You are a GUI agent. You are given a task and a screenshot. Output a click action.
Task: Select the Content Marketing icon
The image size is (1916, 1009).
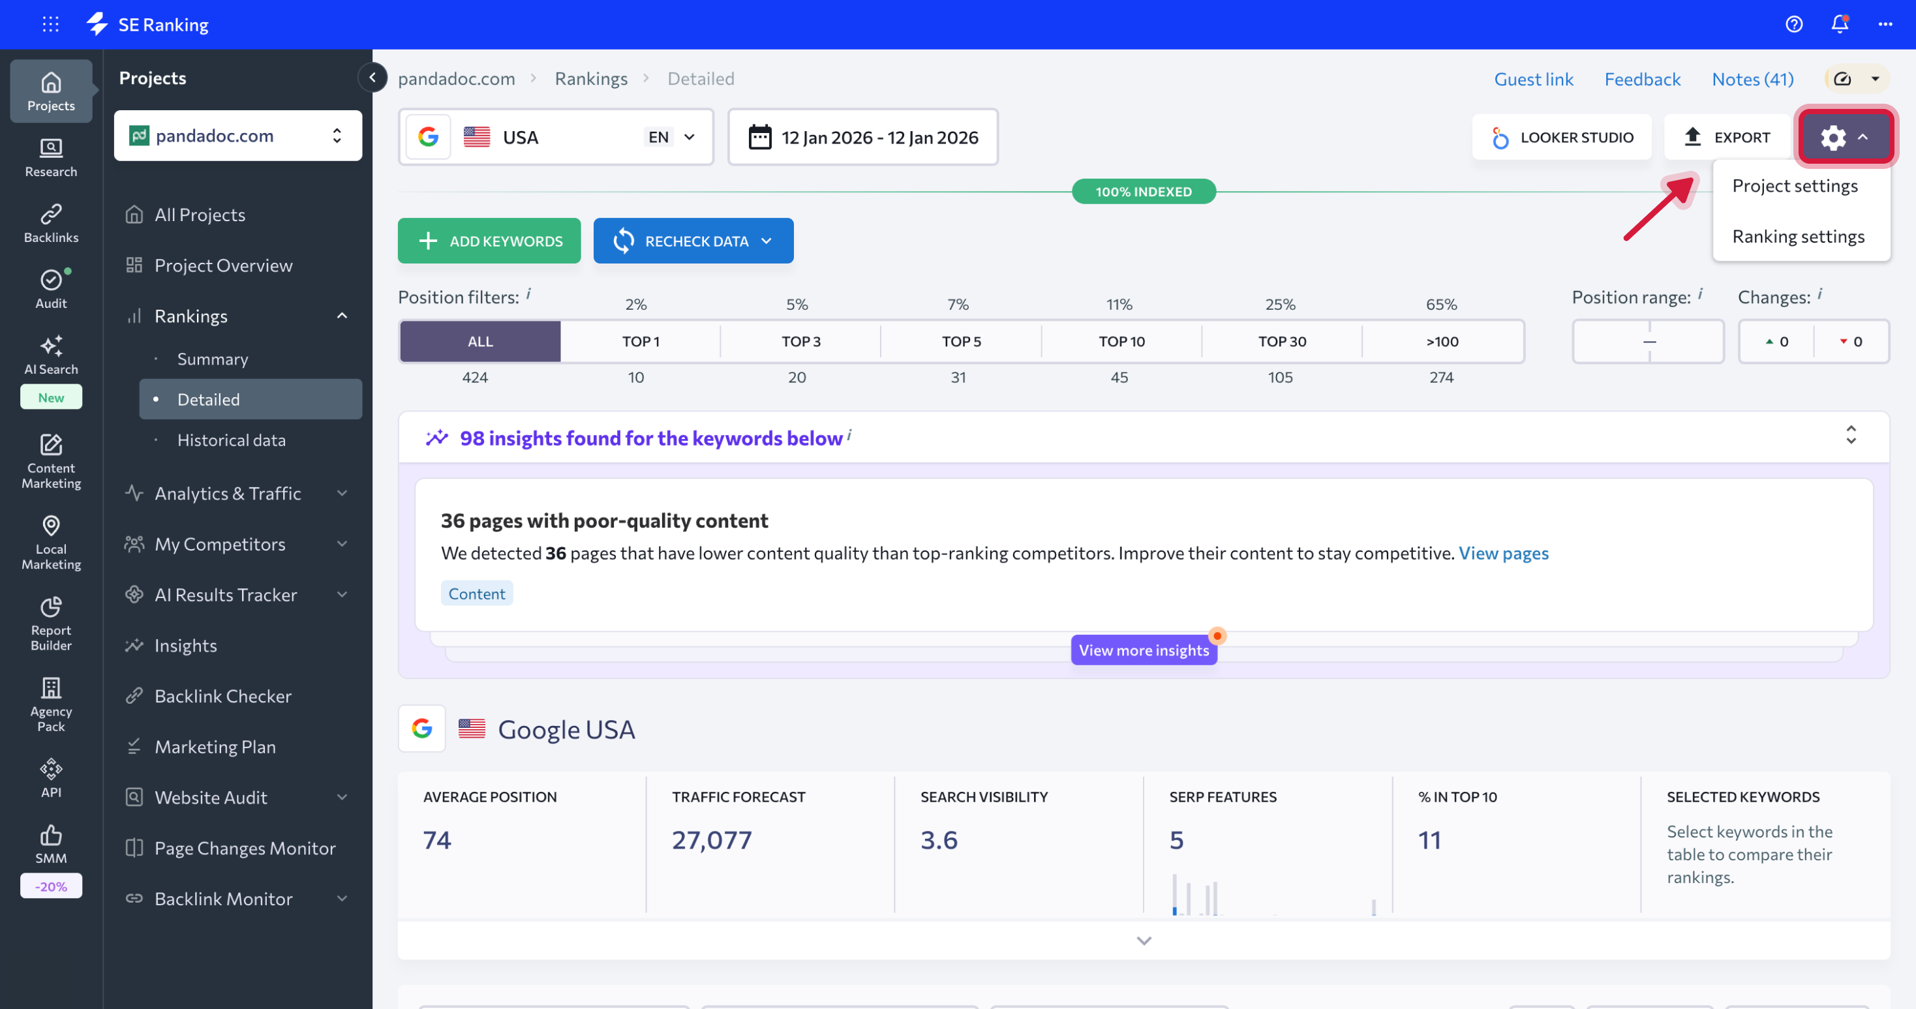51,460
